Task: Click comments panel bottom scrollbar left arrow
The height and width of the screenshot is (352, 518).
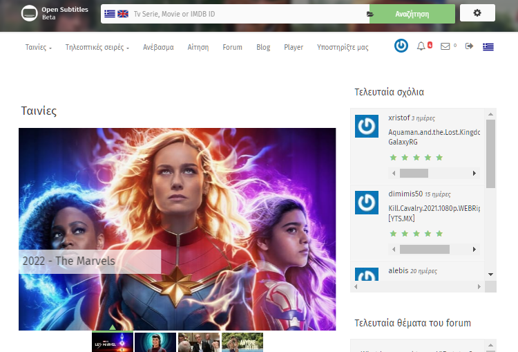Action: 356,286
